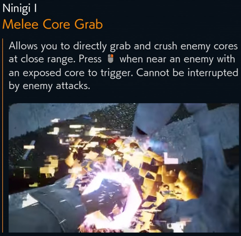
Task: Click the white L-shaped fragment in preview
Action: (170, 158)
